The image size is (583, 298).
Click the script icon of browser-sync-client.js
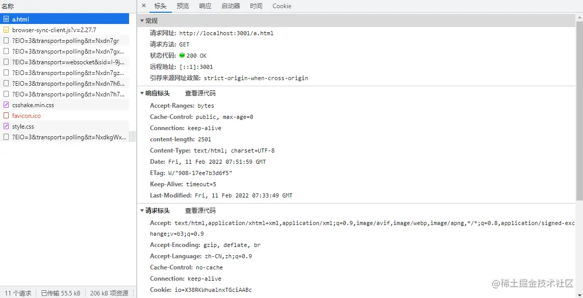(6, 30)
